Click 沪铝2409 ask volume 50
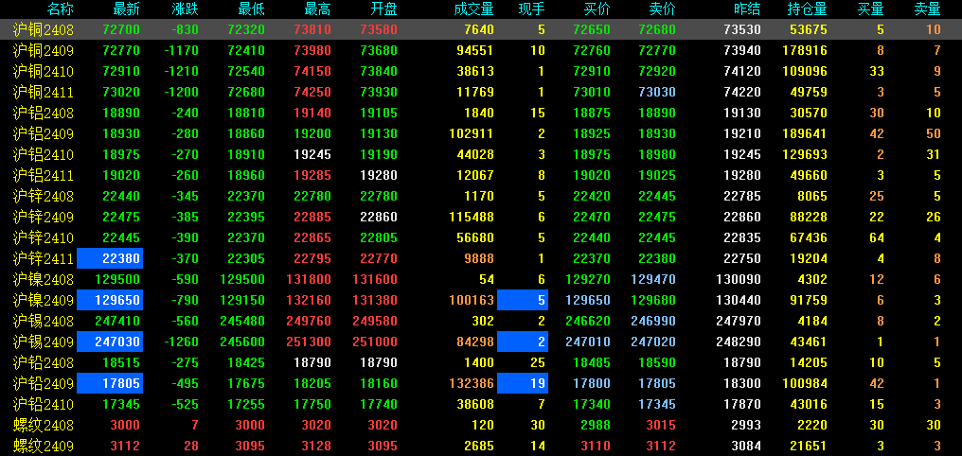 934,133
